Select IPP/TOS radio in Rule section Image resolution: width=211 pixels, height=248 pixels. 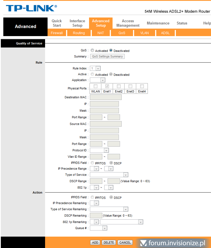pos(92,163)
